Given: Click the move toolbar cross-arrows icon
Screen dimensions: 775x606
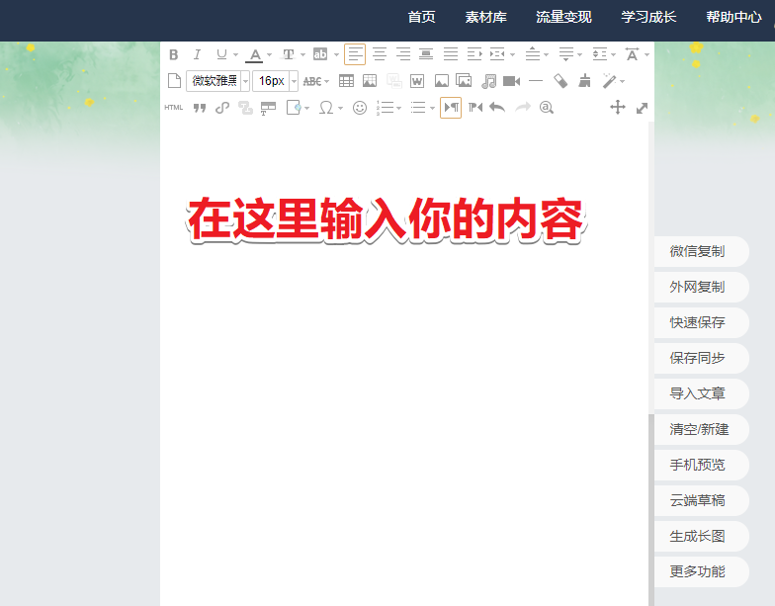Looking at the screenshot, I should tap(618, 107).
